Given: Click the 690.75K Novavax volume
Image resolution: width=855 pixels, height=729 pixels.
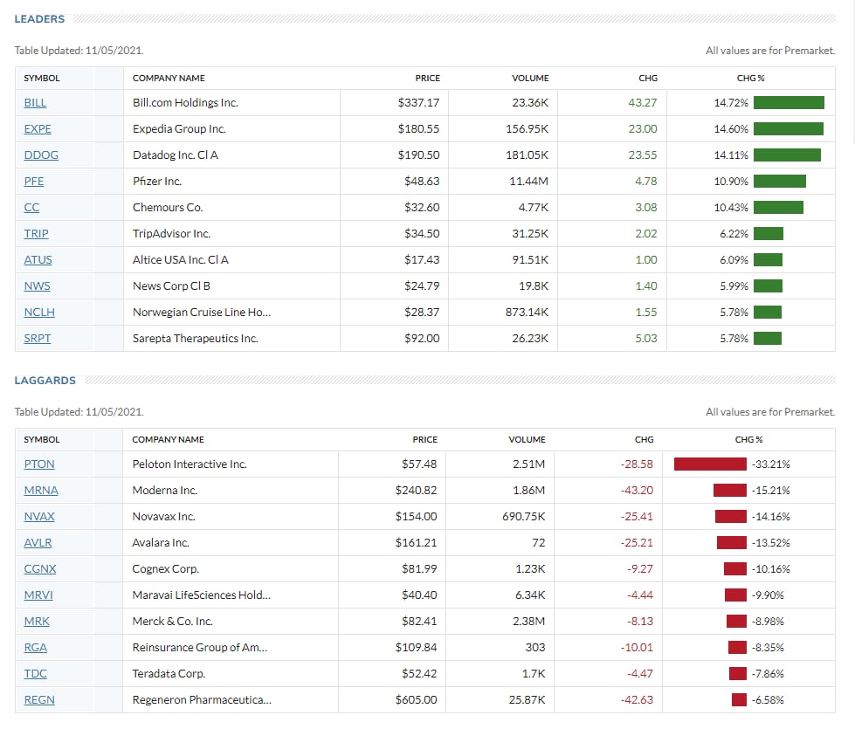Looking at the screenshot, I should pyautogui.click(x=523, y=516).
